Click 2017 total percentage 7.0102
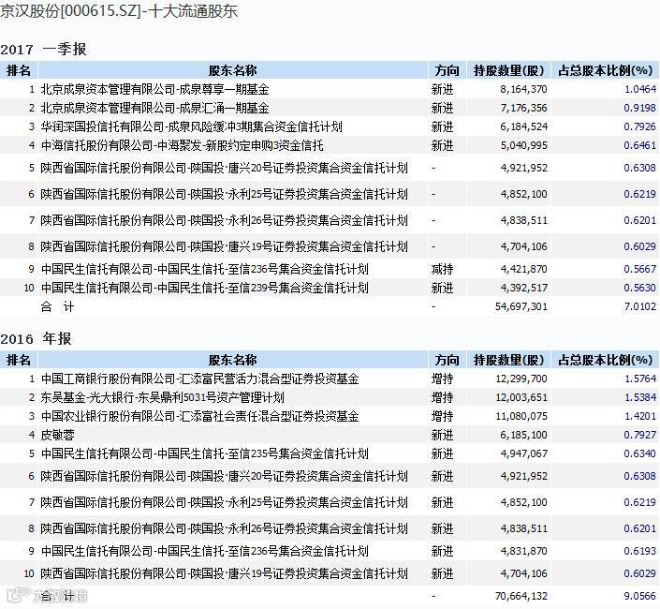 tap(639, 306)
